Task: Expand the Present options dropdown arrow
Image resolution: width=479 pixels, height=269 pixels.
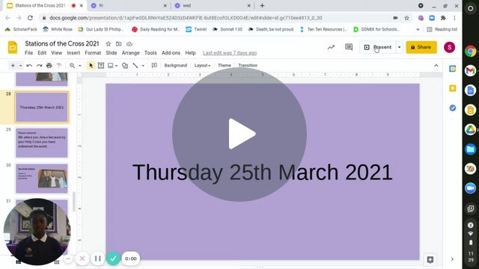Action: 399,47
